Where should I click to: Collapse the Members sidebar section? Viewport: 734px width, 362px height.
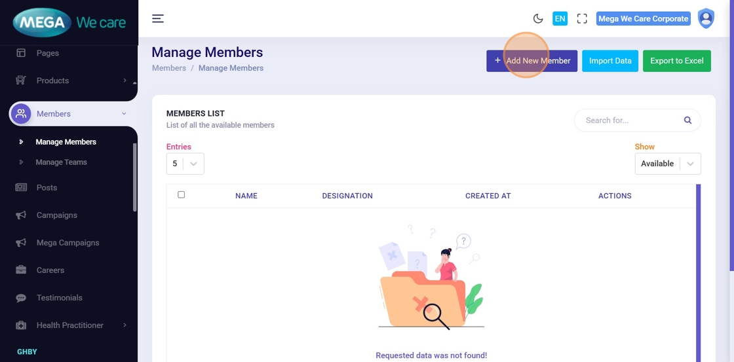(124, 114)
